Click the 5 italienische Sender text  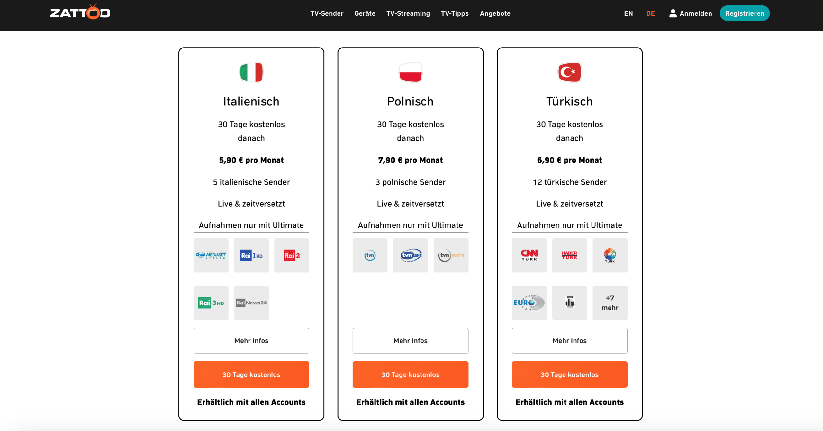pyautogui.click(x=251, y=182)
